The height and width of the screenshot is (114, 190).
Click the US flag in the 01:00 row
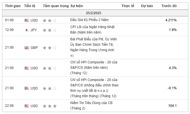pyautogui.click(x=27, y=20)
